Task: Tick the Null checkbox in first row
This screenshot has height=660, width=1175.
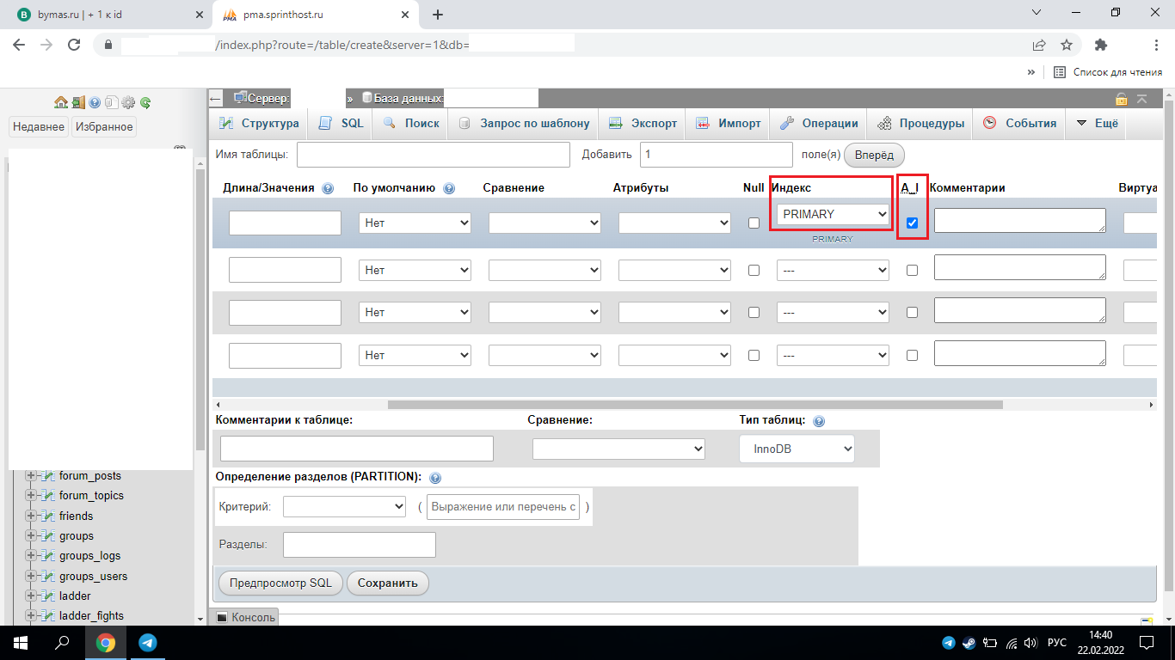Action: [x=754, y=223]
